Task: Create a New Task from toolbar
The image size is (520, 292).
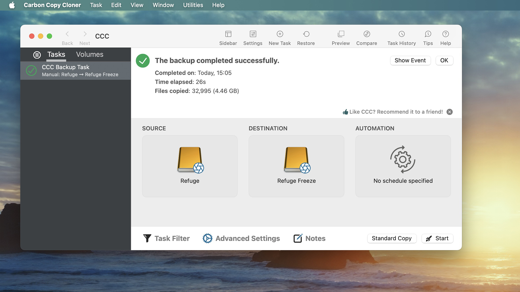Action: pyautogui.click(x=280, y=34)
